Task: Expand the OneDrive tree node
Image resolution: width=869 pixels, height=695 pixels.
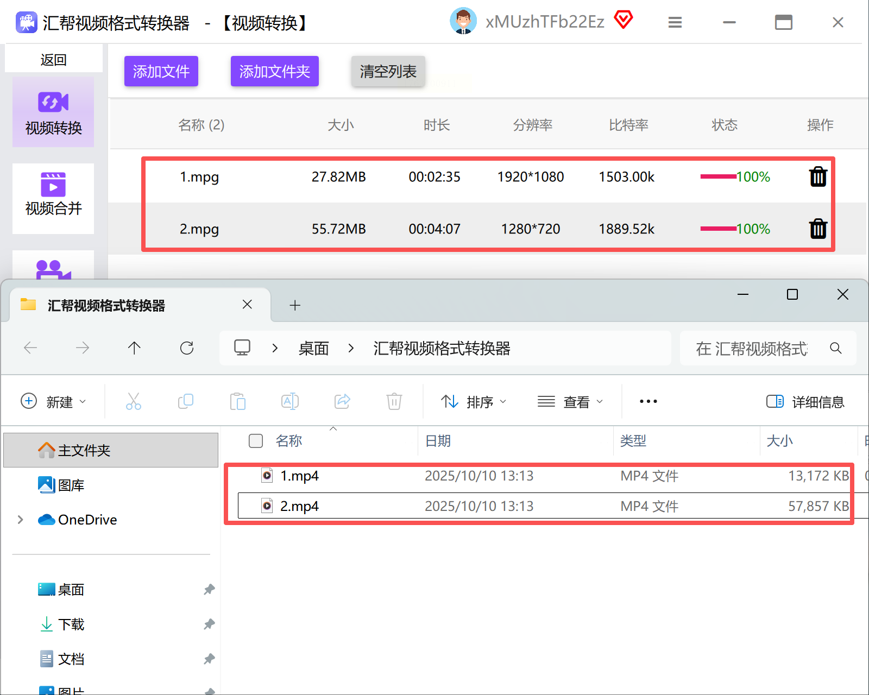Action: tap(21, 520)
